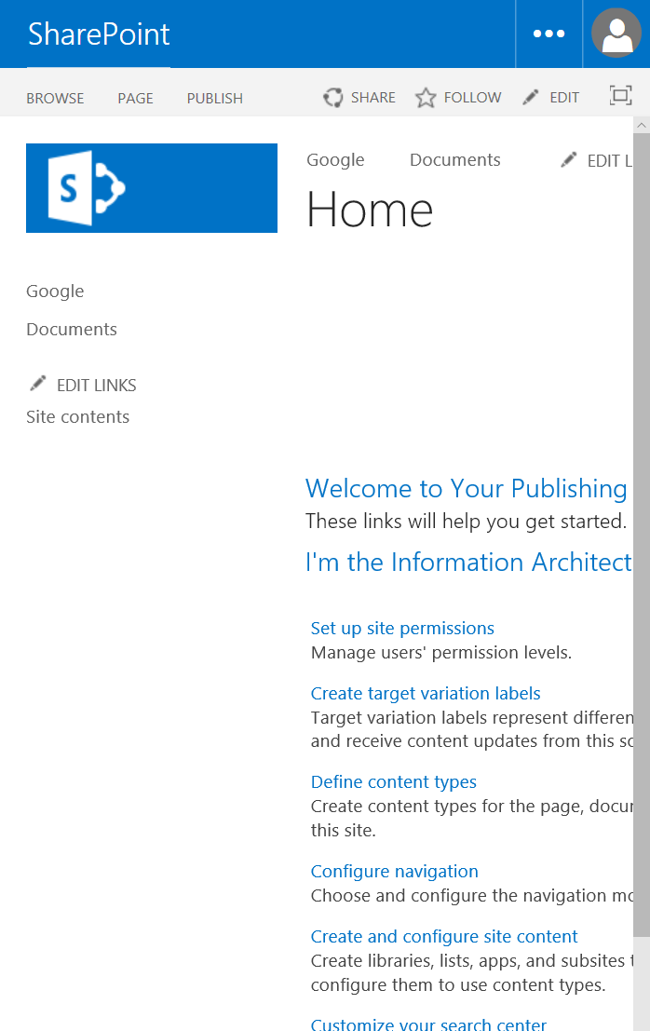
Task: Click 'Manage users' permission levels.' text
Action: 441,652
